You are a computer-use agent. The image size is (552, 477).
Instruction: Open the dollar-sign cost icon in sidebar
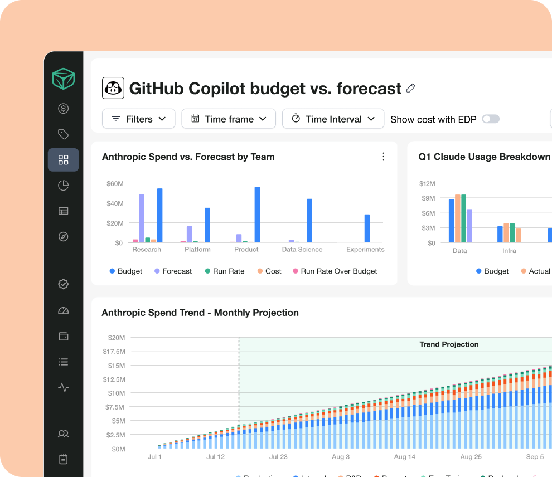pyautogui.click(x=64, y=108)
